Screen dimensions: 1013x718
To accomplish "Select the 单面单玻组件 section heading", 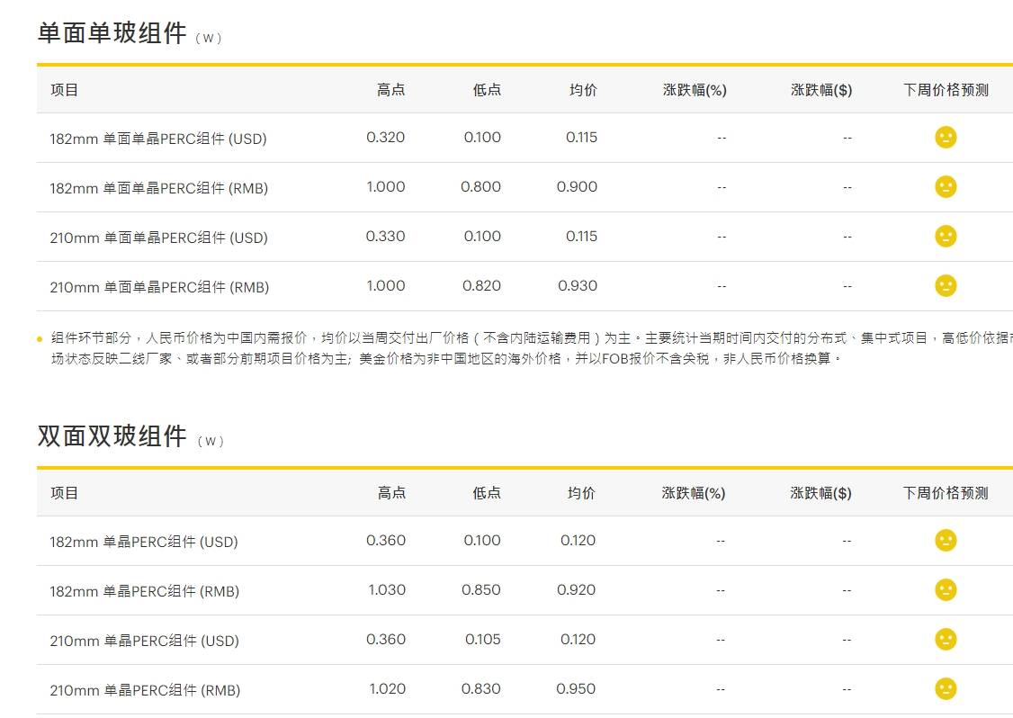I will (x=112, y=33).
